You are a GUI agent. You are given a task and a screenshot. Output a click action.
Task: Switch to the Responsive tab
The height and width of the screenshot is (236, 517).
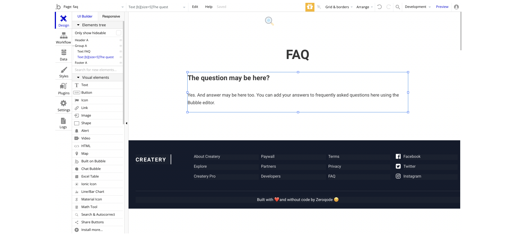[111, 16]
